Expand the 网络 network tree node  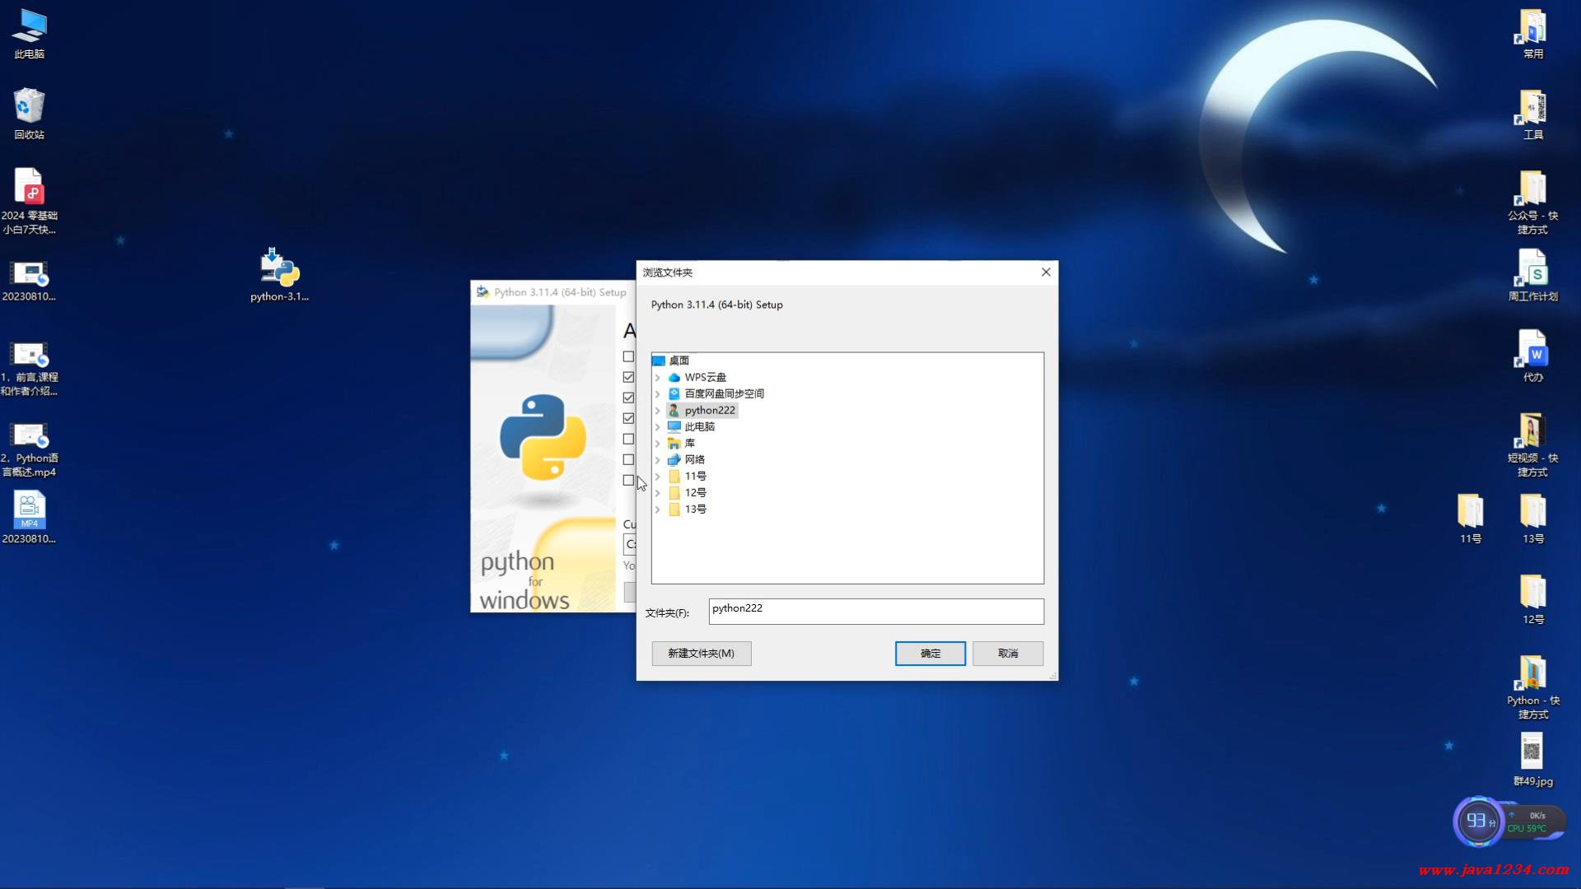click(x=658, y=459)
